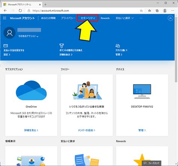The height and width of the screenshot is (166, 178).
Task: Click the rewards medal icon
Action: coord(62,46)
